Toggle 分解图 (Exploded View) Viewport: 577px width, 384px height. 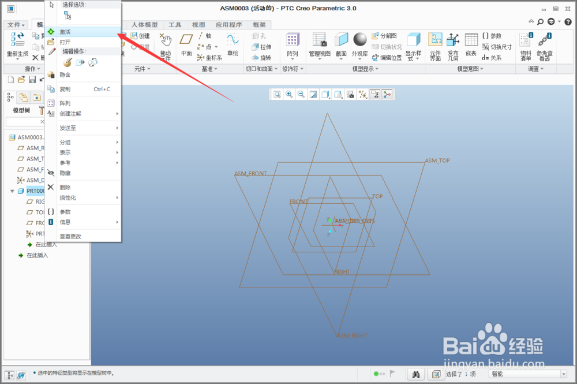[x=384, y=36]
